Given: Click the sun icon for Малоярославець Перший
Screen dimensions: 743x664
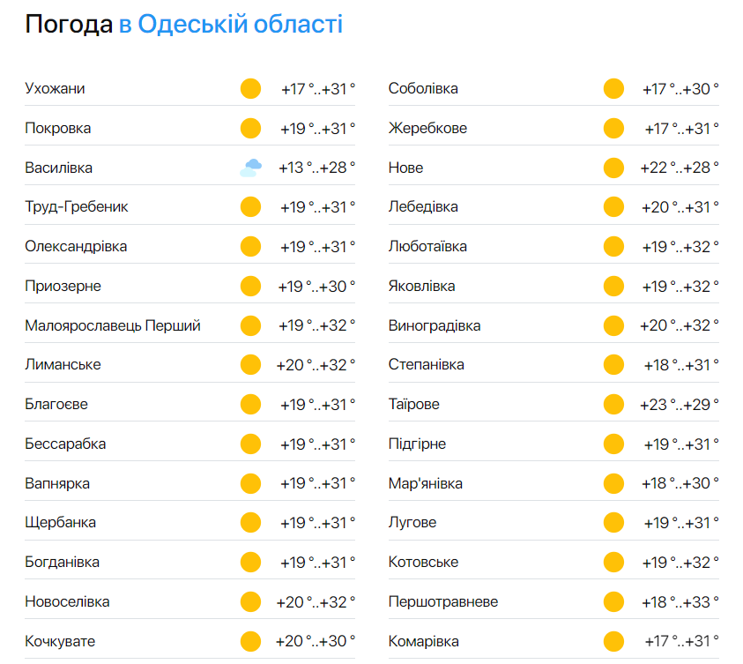Looking at the screenshot, I should click(249, 325).
